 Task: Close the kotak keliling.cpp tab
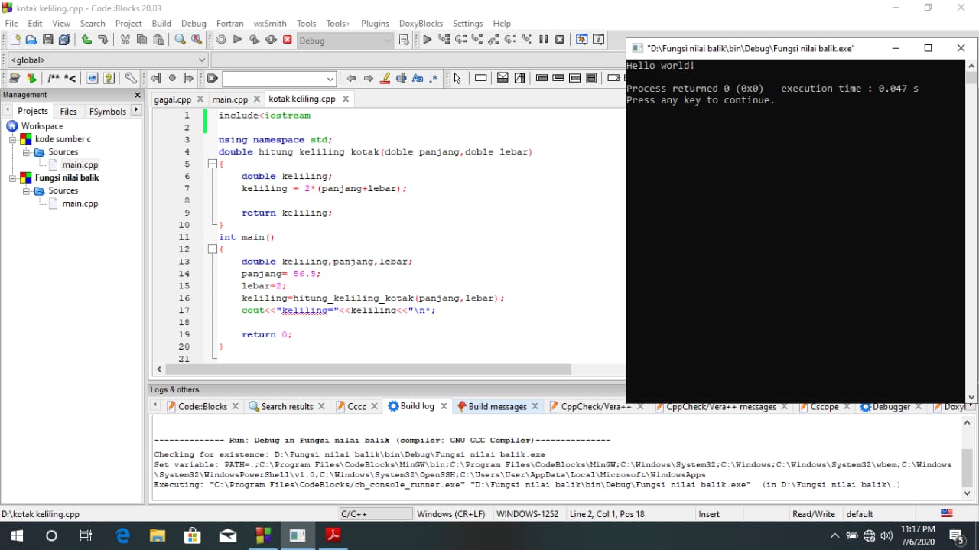tap(346, 99)
